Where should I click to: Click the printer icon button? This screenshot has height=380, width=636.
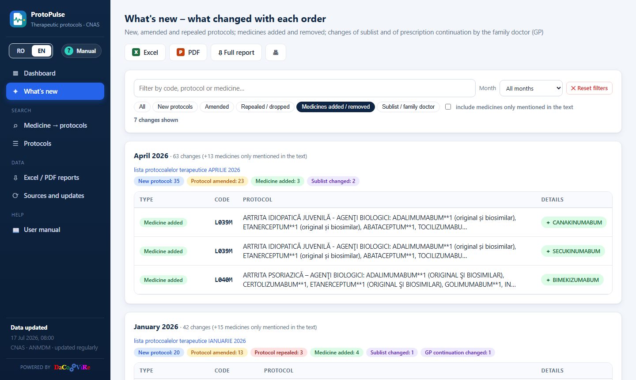pos(276,52)
